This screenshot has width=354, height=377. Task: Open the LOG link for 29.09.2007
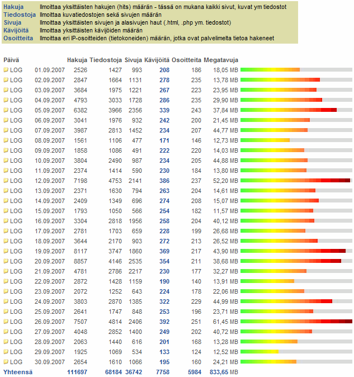(16, 352)
